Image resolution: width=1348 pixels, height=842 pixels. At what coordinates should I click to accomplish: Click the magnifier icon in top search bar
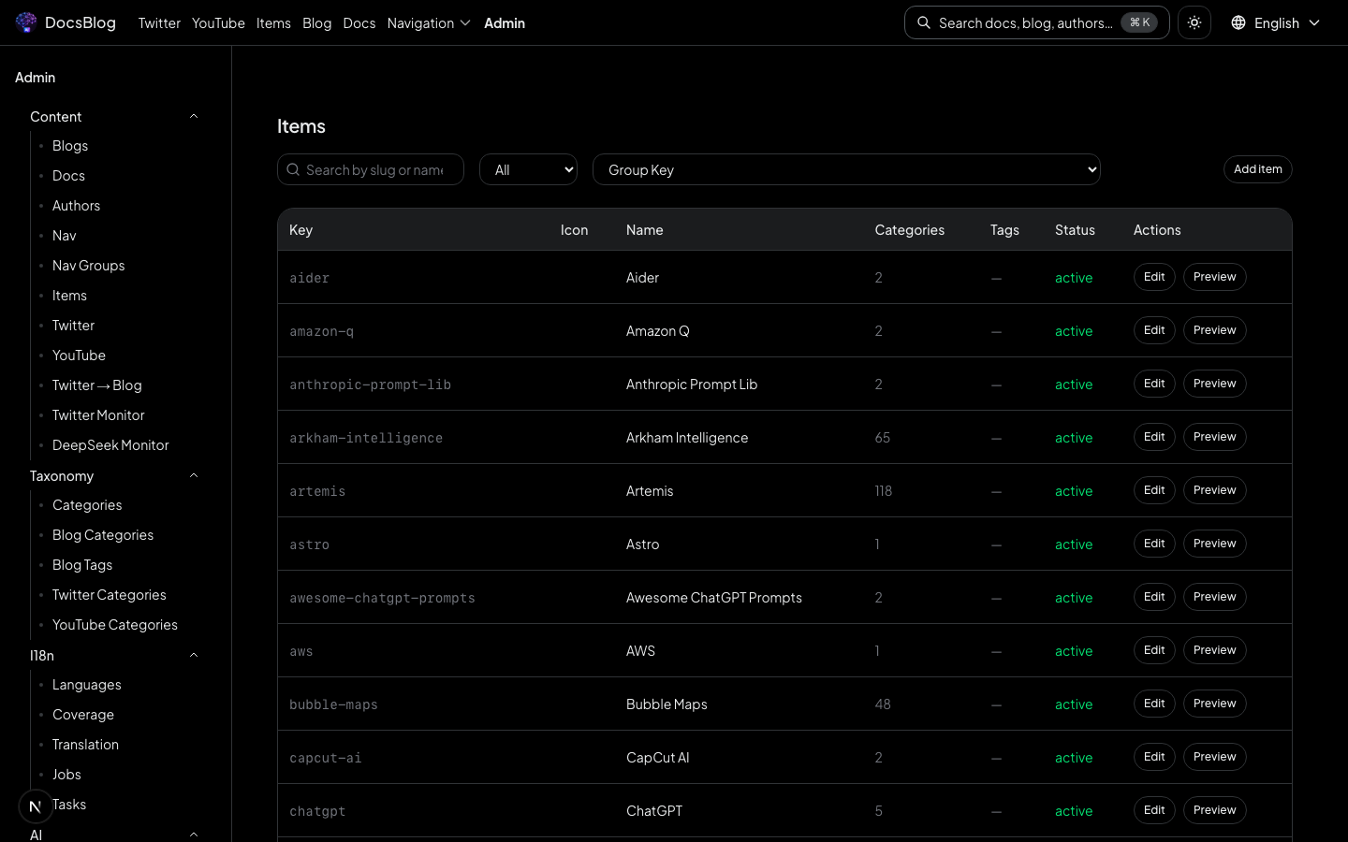924,22
